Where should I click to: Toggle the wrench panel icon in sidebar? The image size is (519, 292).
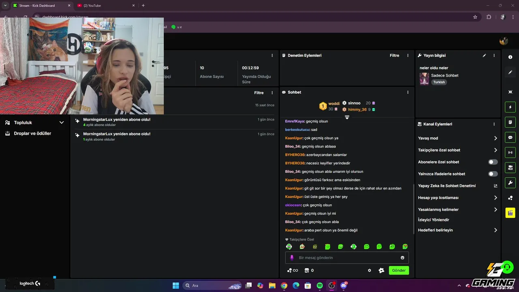click(510, 182)
